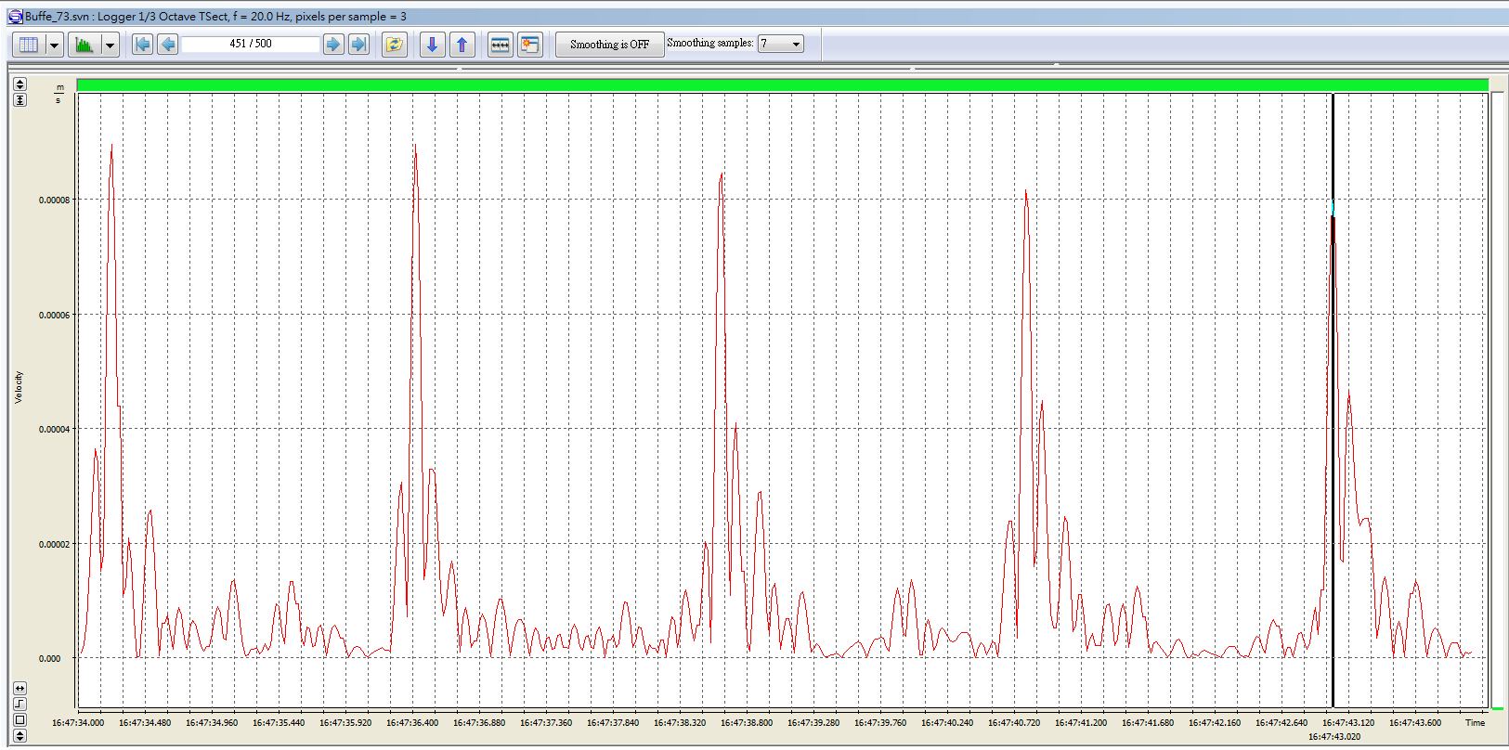The height and width of the screenshot is (750, 1509).
Task: Open the Smoothing samples dropdown showing 7
Action: [x=780, y=44]
